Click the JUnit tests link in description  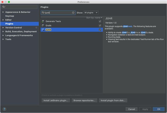[128, 26]
